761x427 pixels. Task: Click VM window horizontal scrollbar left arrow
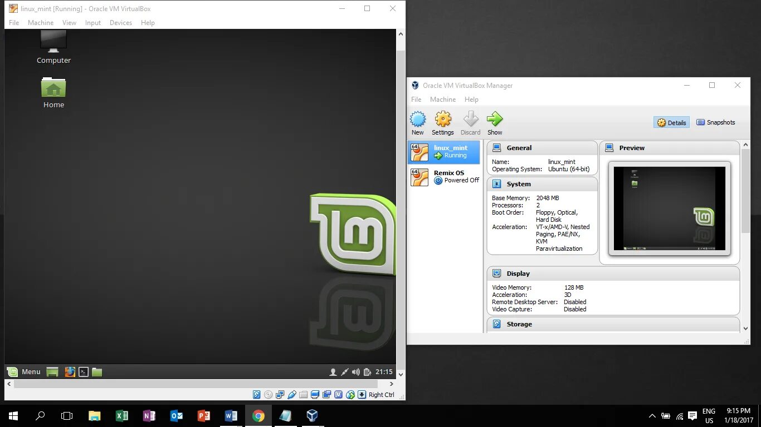[x=9, y=384]
